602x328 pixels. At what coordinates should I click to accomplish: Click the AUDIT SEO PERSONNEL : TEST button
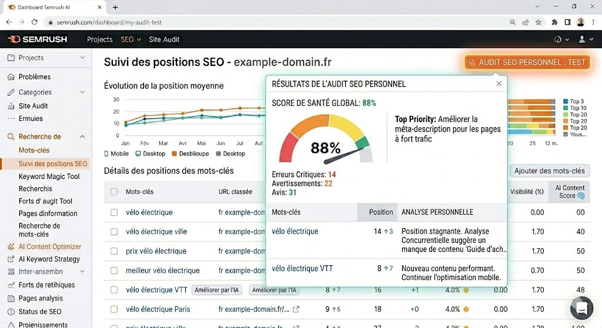click(527, 62)
